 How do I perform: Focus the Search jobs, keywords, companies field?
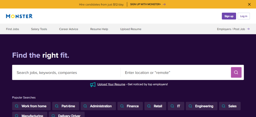click(66, 72)
